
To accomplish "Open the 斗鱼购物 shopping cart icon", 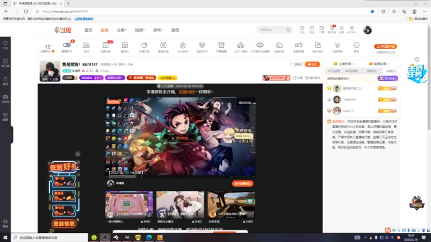I will (337, 45).
